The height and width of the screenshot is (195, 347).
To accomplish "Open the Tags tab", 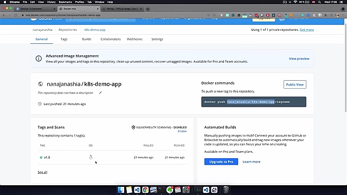I will click(x=64, y=39).
